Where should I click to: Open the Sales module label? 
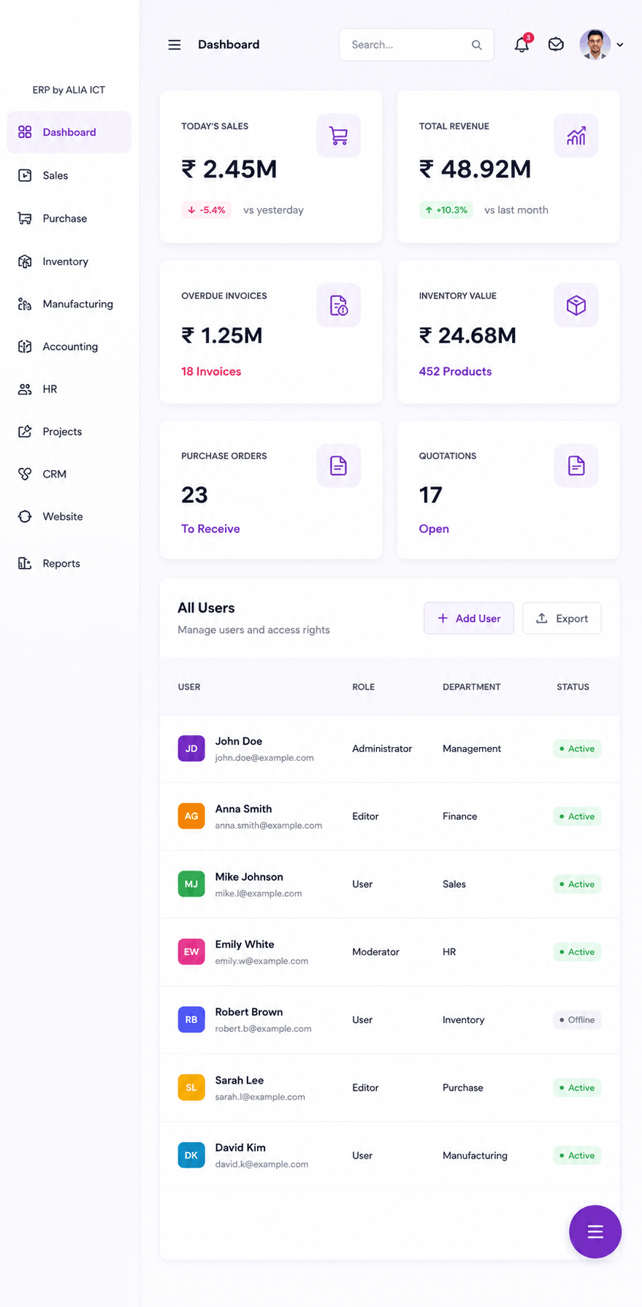point(55,175)
